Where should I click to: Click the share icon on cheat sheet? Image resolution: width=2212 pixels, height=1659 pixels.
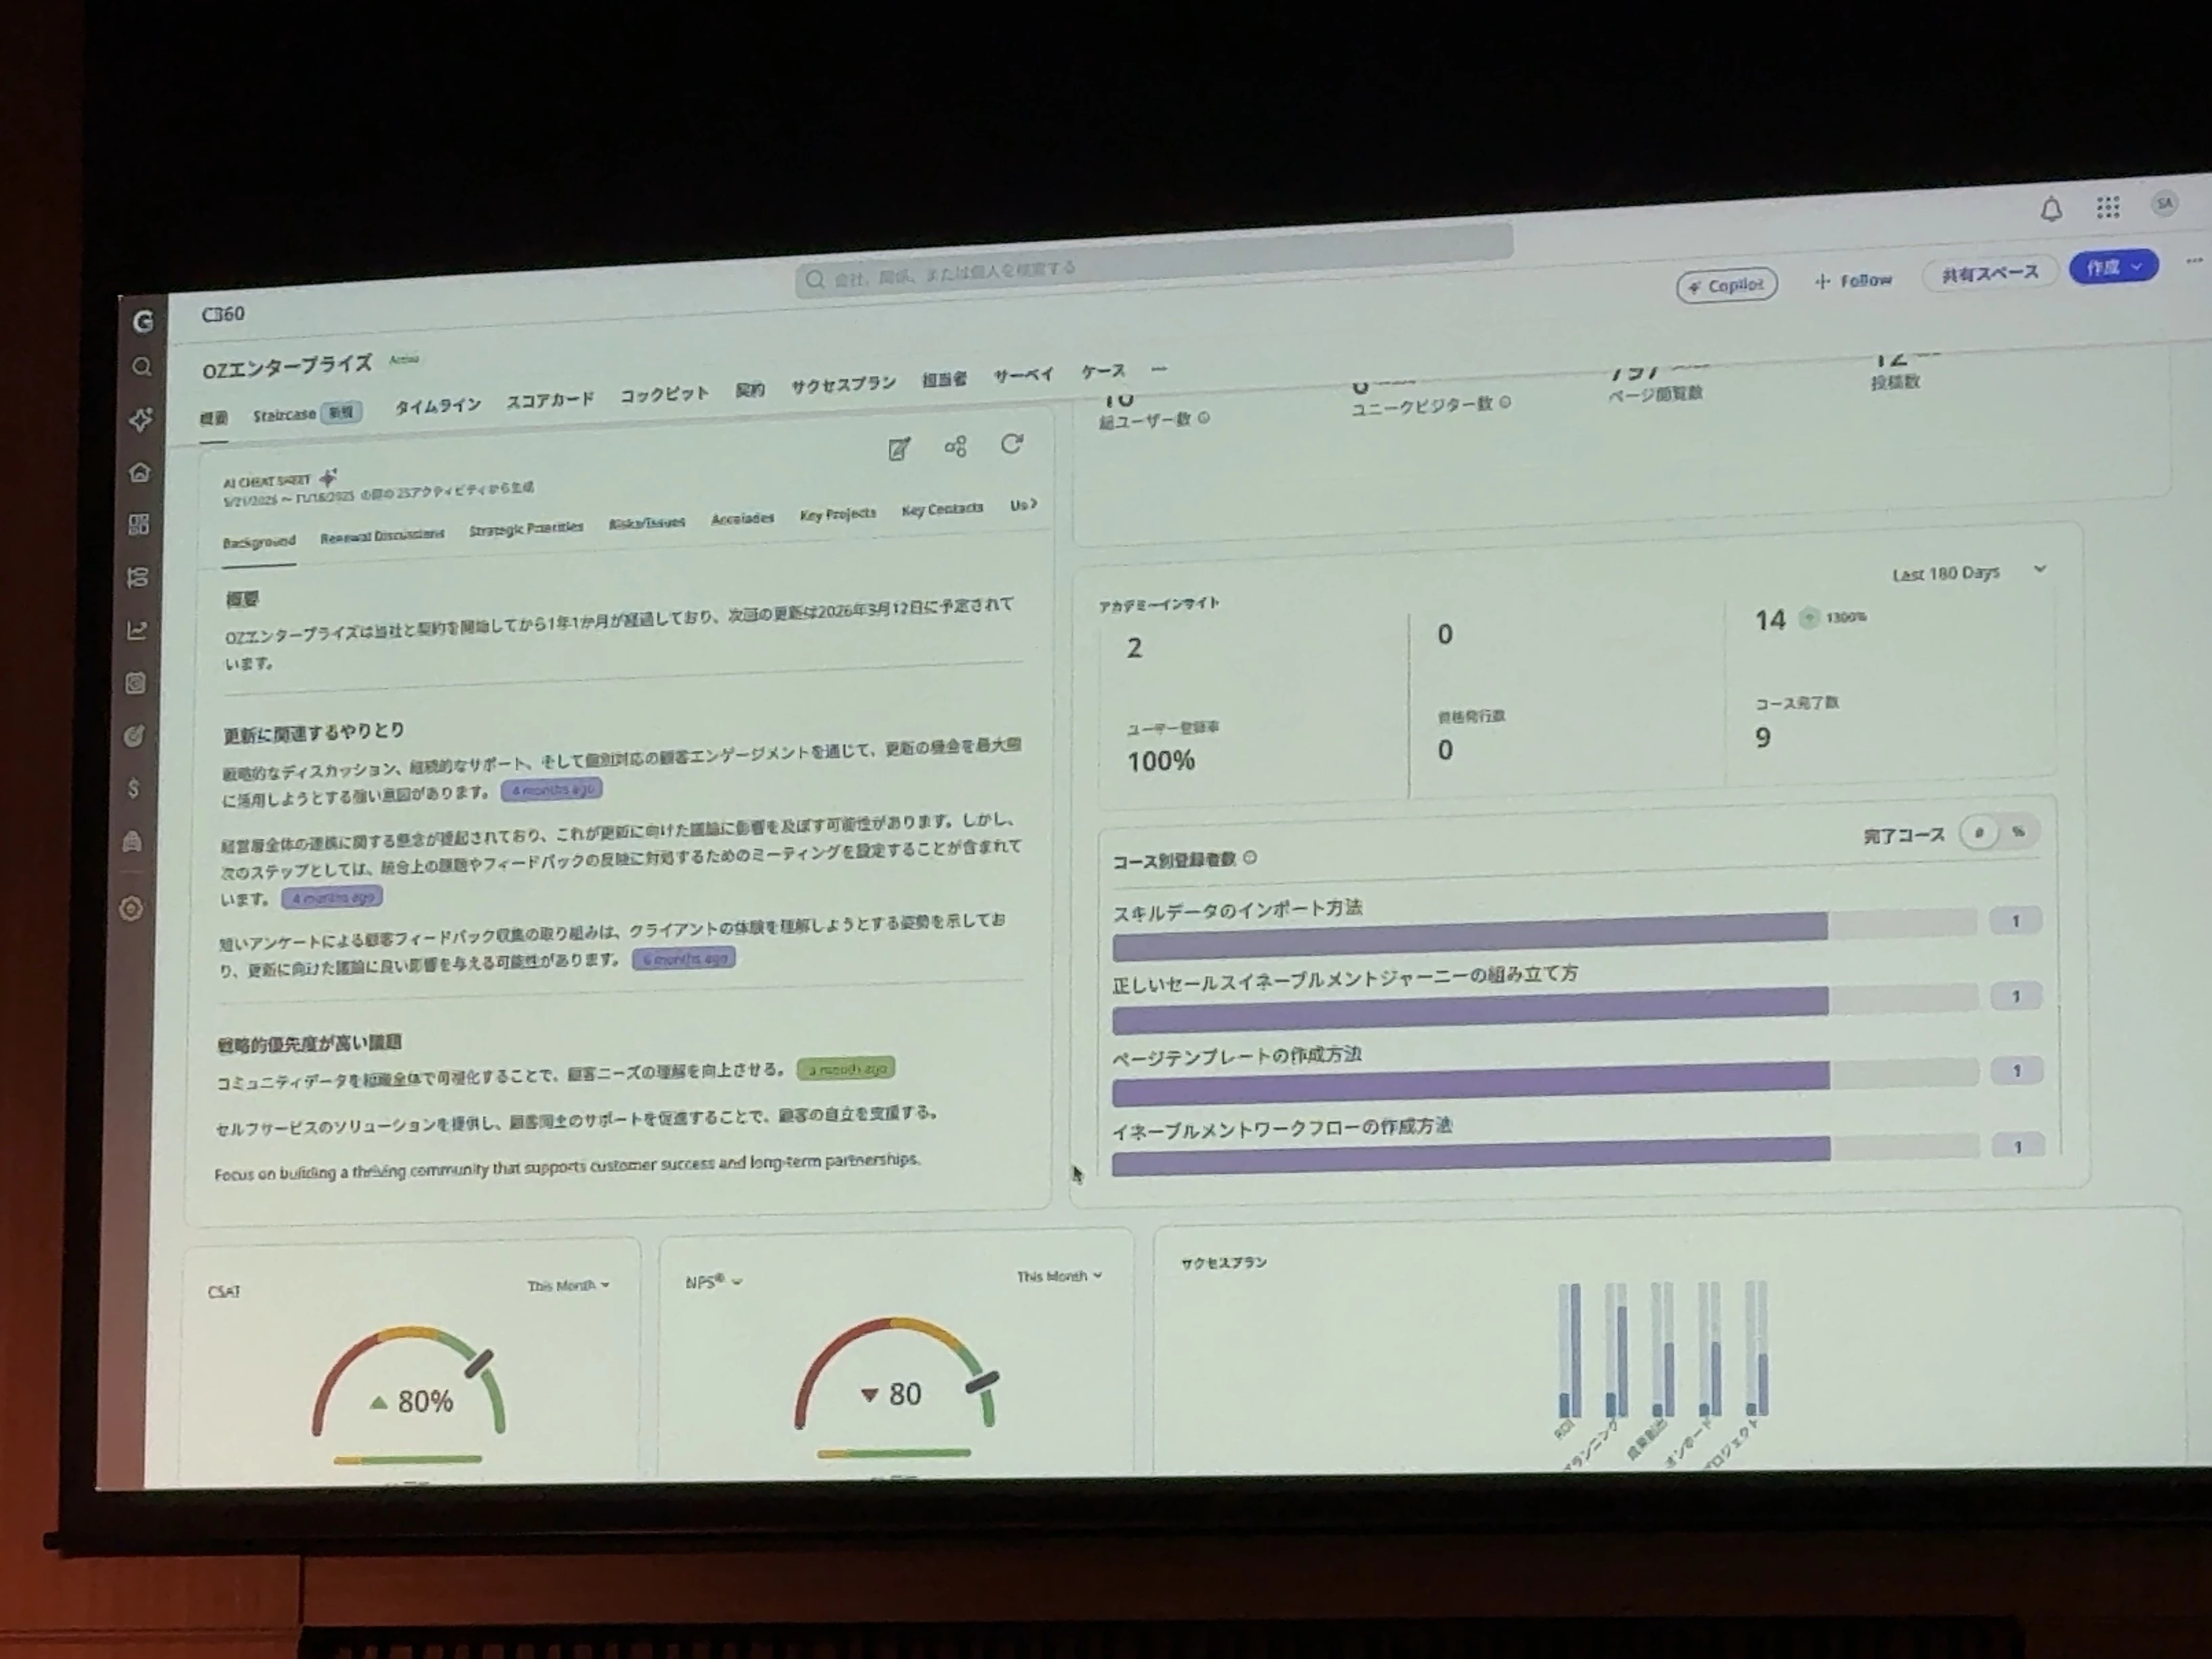point(955,446)
